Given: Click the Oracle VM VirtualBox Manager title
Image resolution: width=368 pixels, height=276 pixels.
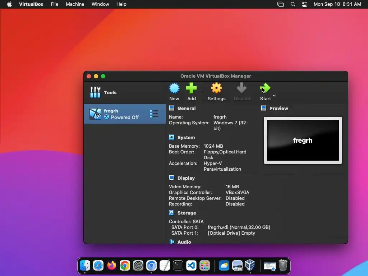Looking at the screenshot, I should pos(216,76).
